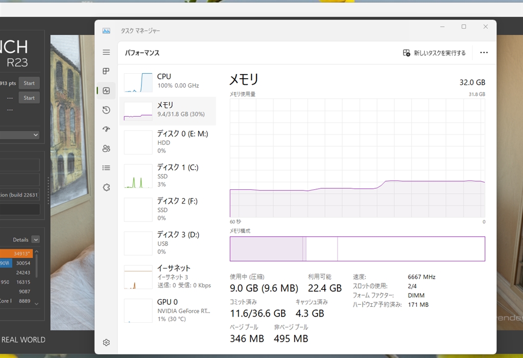The width and height of the screenshot is (523, 358).
Task: Select ディスク 1 (C:) item
Action: pyautogui.click(x=168, y=175)
